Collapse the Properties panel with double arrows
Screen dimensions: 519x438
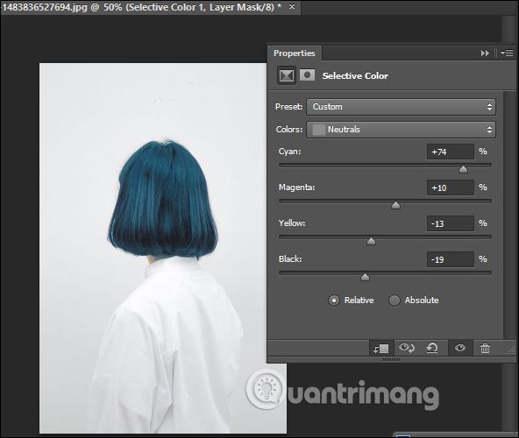(485, 53)
